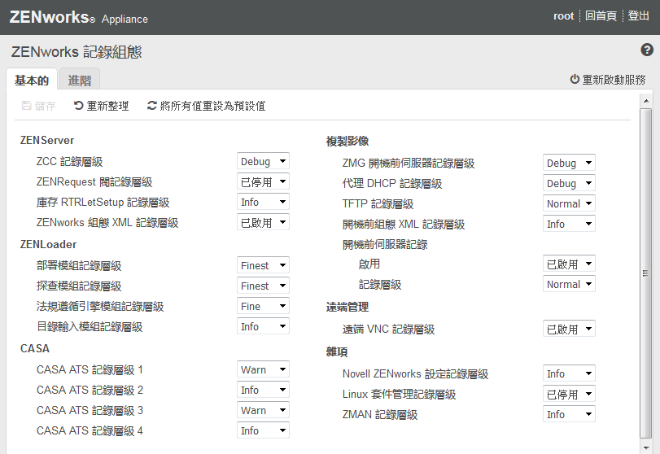
Task: Open ZCC 記錄層級 dropdown
Action: 263,161
